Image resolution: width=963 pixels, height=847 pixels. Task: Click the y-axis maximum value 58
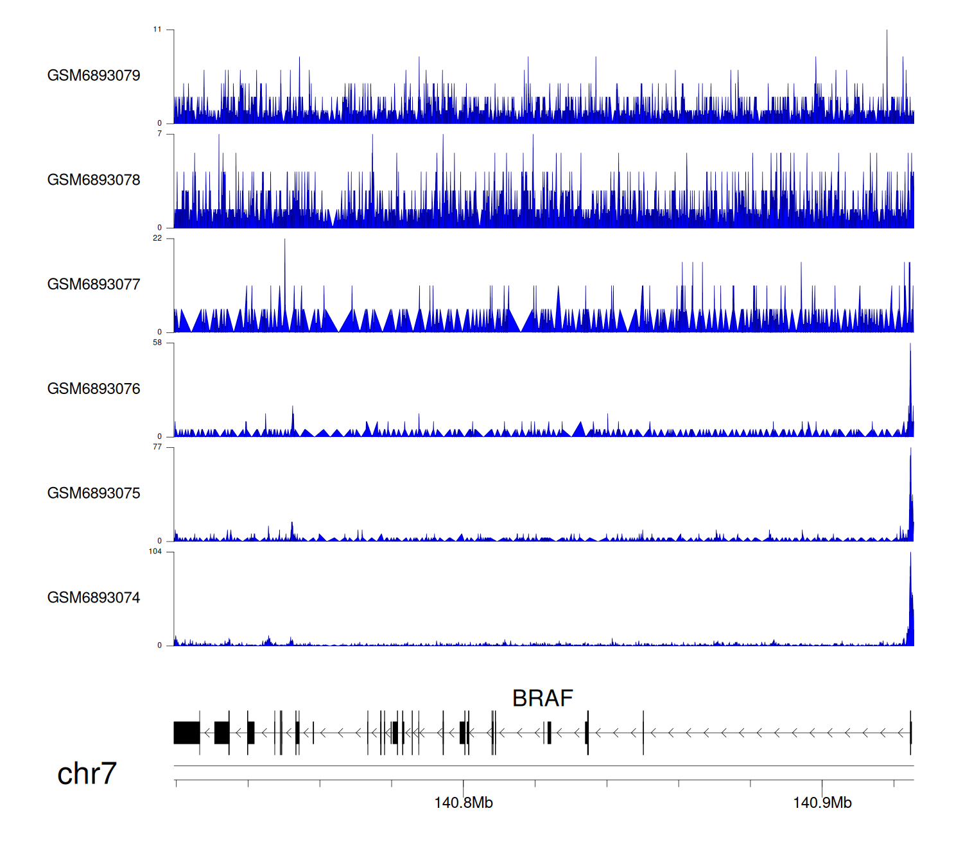pos(157,343)
